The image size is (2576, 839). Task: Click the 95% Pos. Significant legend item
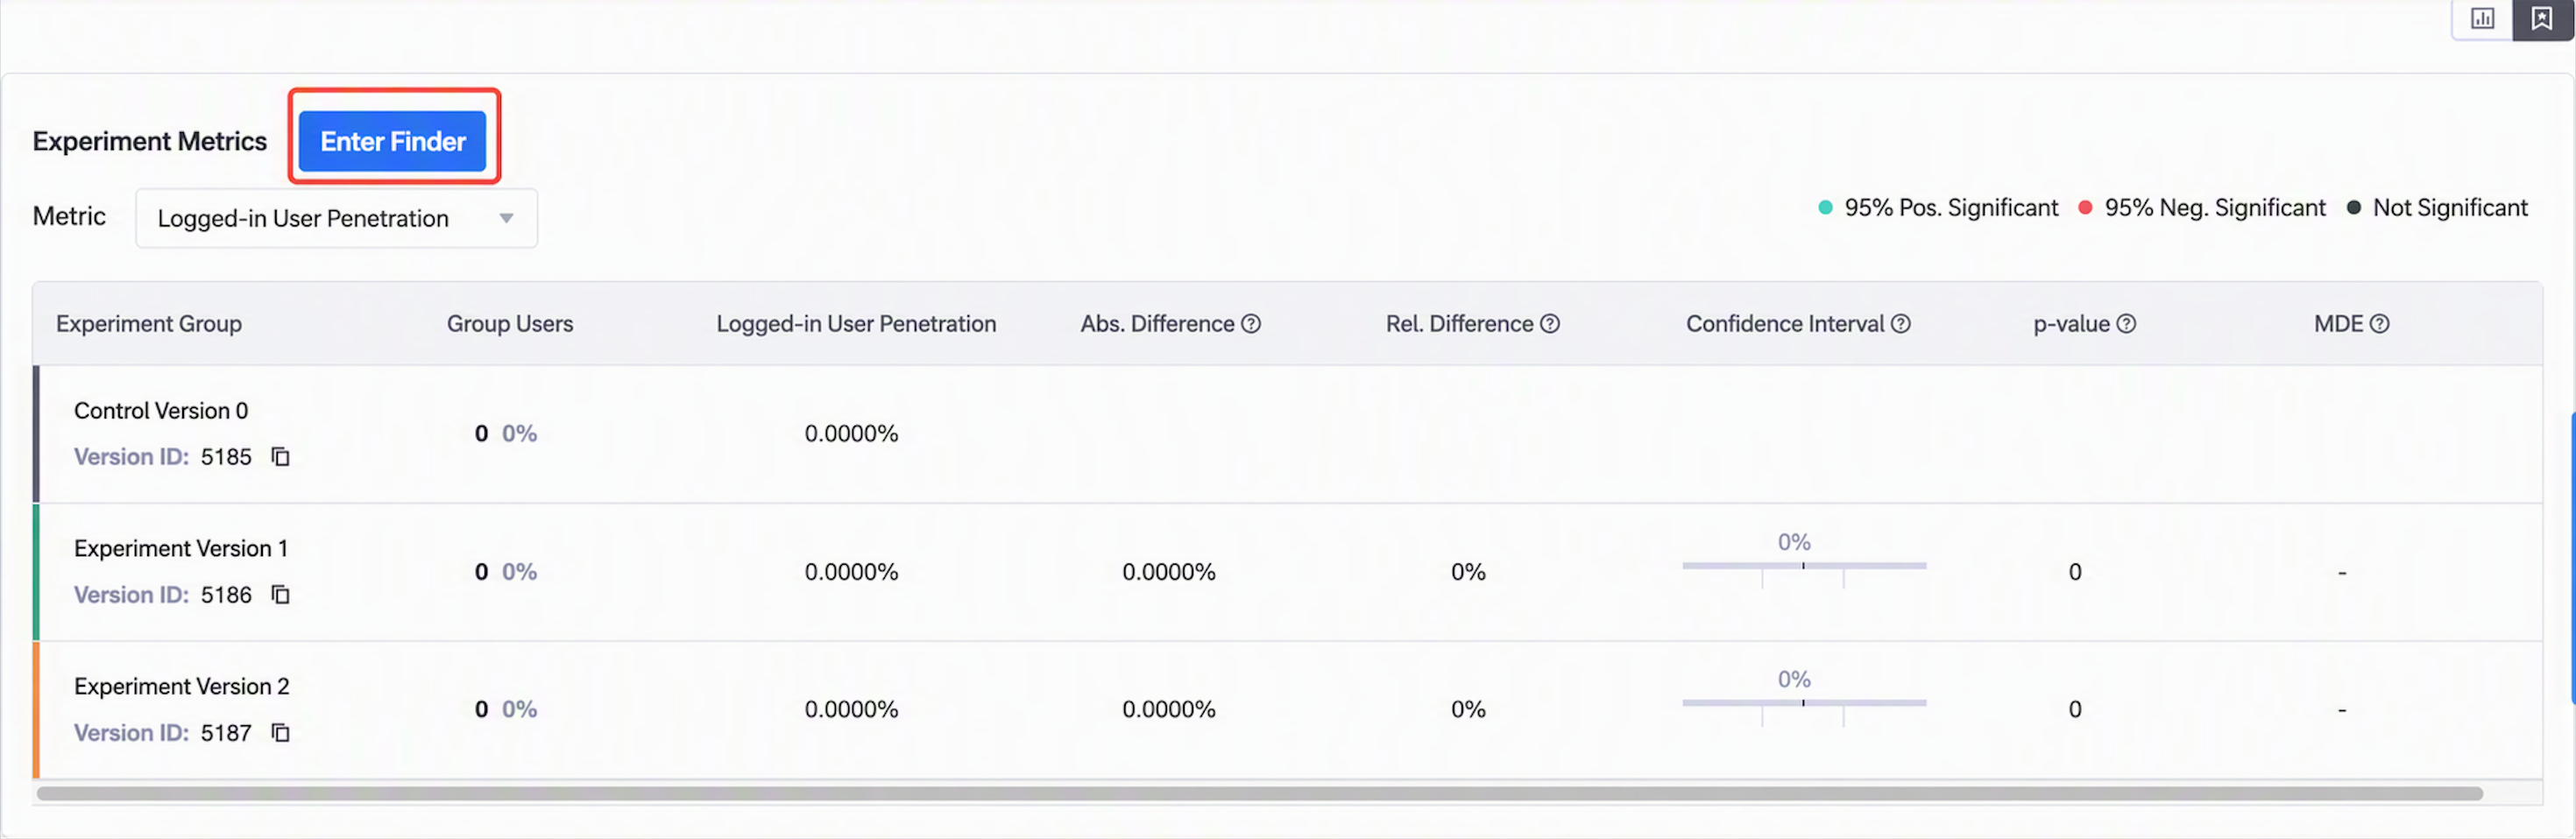1938,208
